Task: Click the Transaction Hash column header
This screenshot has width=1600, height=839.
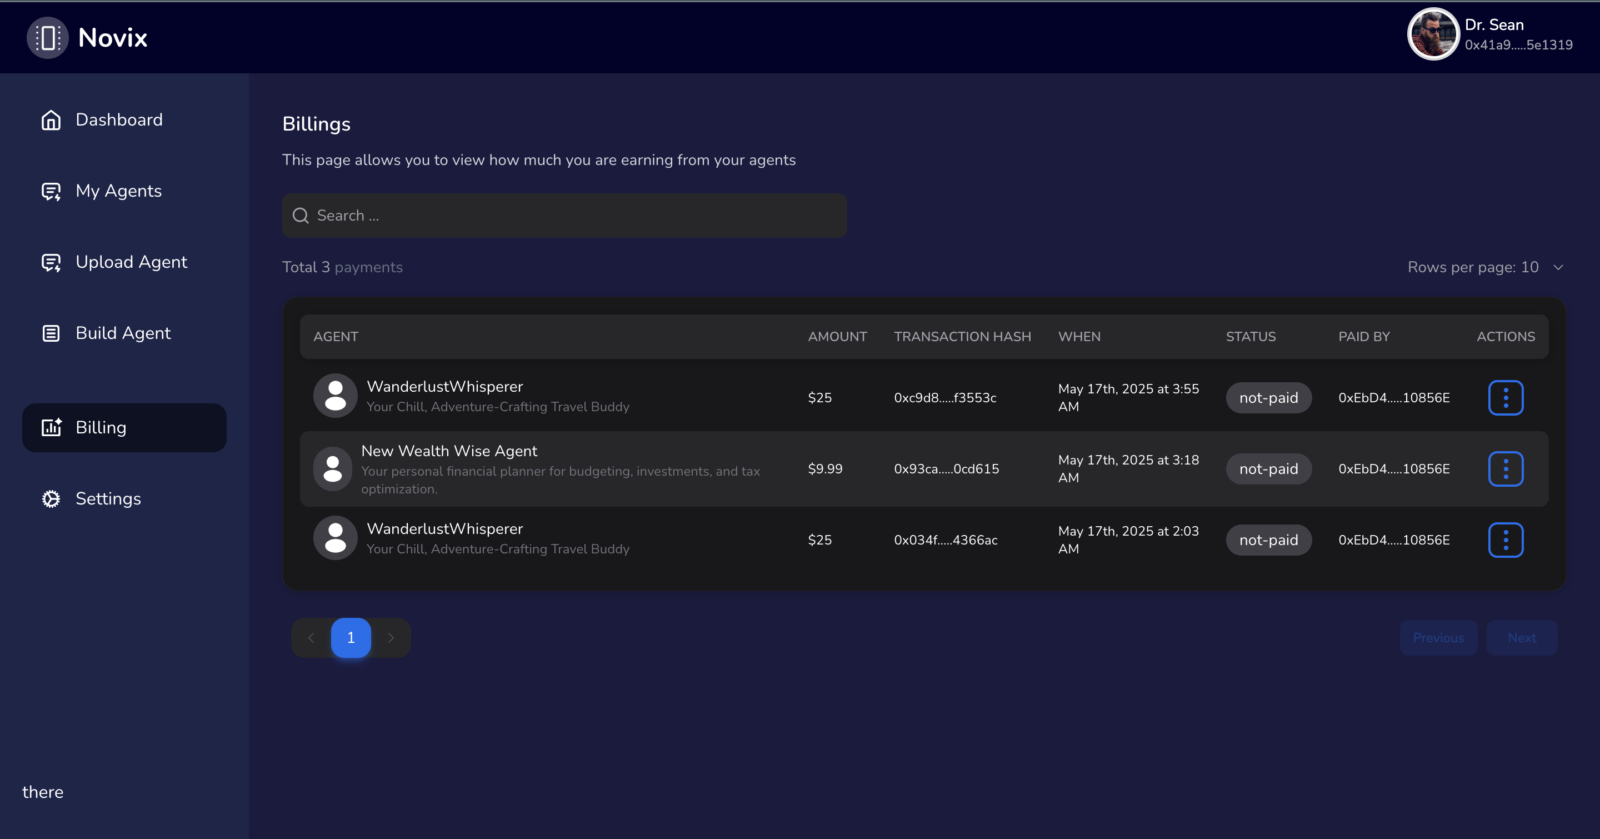Action: tap(962, 337)
